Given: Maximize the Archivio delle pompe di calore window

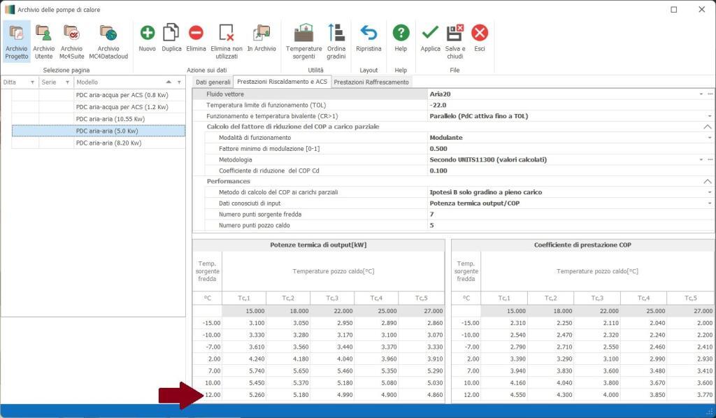Looking at the screenshot, I should point(673,9).
